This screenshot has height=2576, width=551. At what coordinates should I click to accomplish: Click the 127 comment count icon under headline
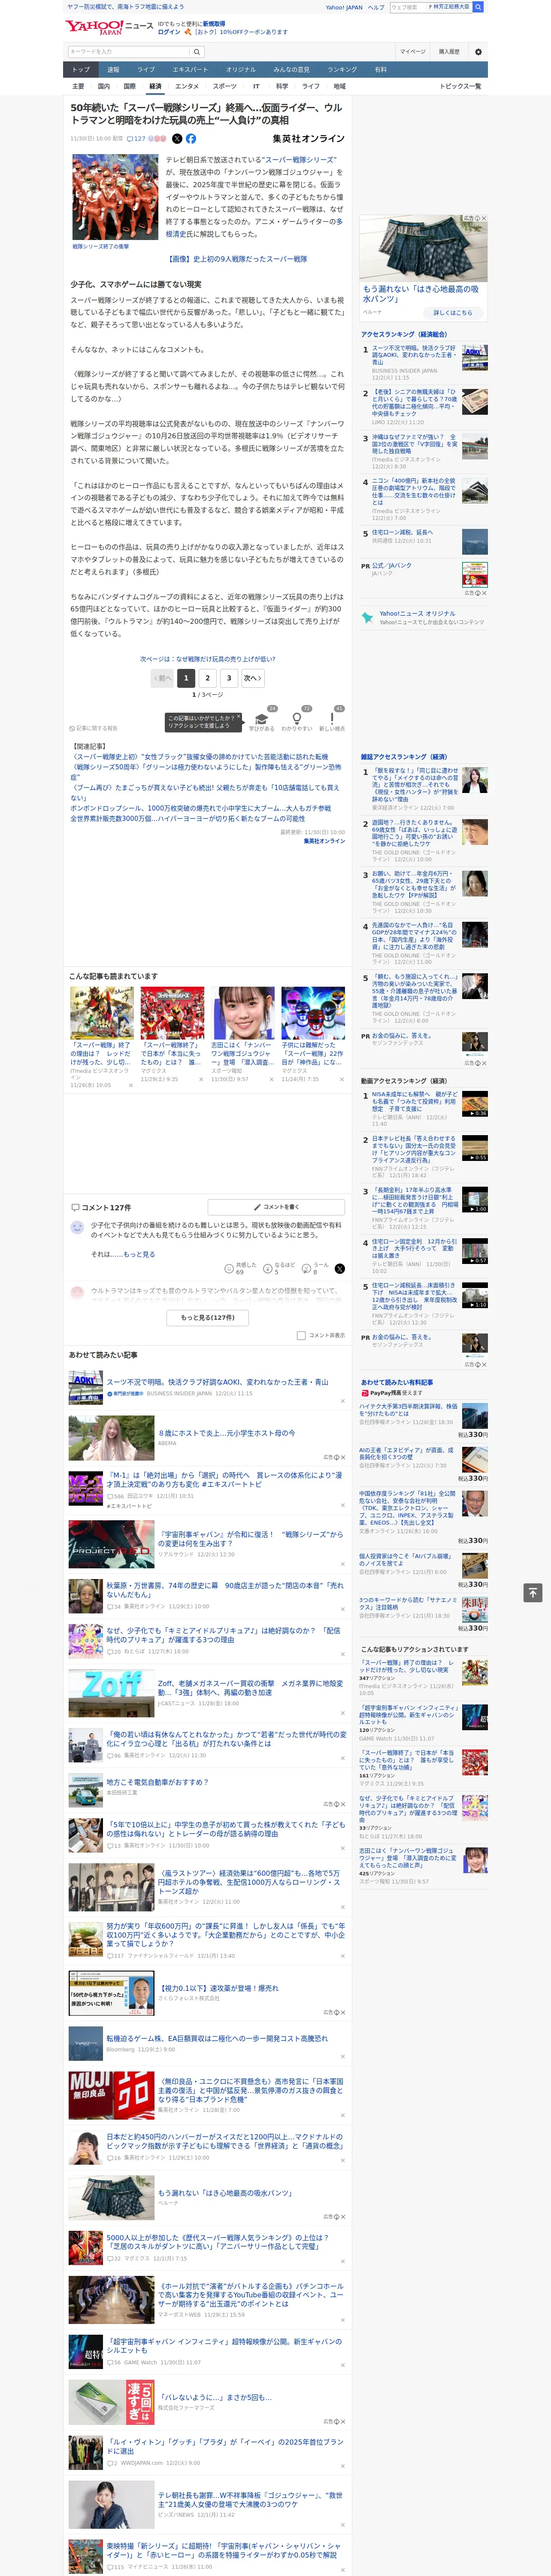tap(137, 139)
